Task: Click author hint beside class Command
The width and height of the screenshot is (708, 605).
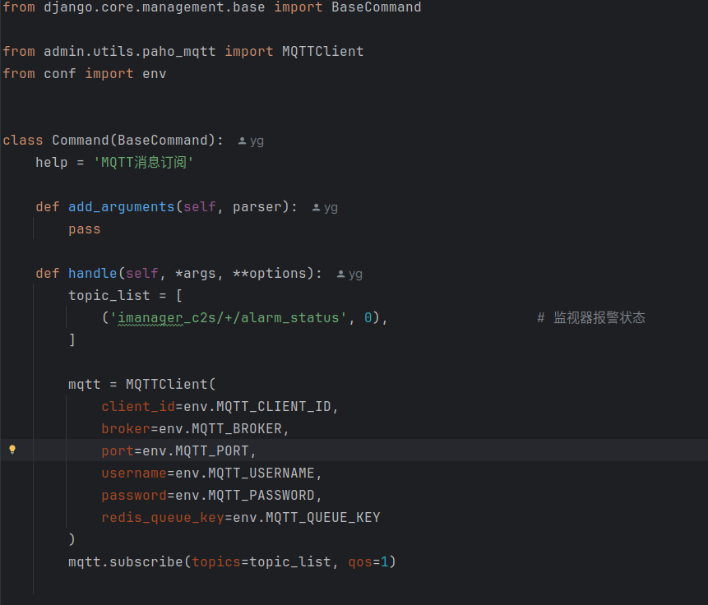Action: pos(251,141)
